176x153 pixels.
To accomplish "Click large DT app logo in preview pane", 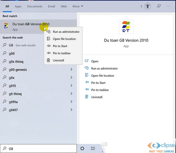I will tap(126, 26).
